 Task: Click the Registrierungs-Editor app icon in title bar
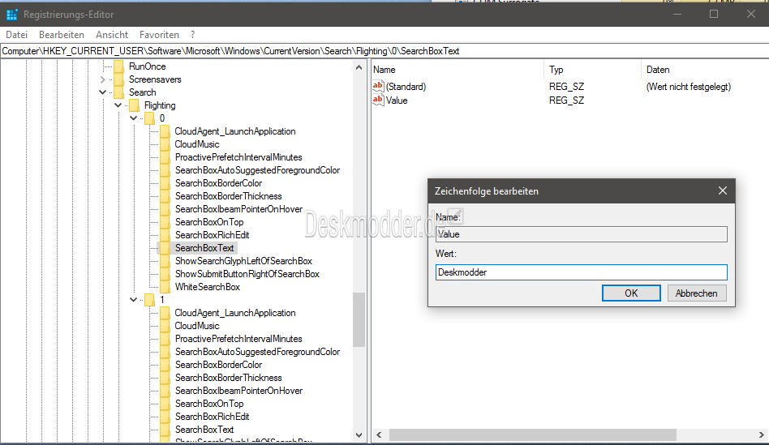tap(12, 15)
